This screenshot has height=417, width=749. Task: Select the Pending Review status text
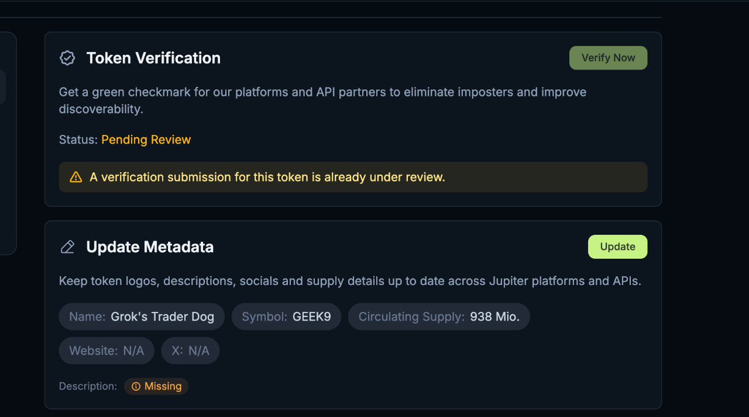(x=146, y=140)
